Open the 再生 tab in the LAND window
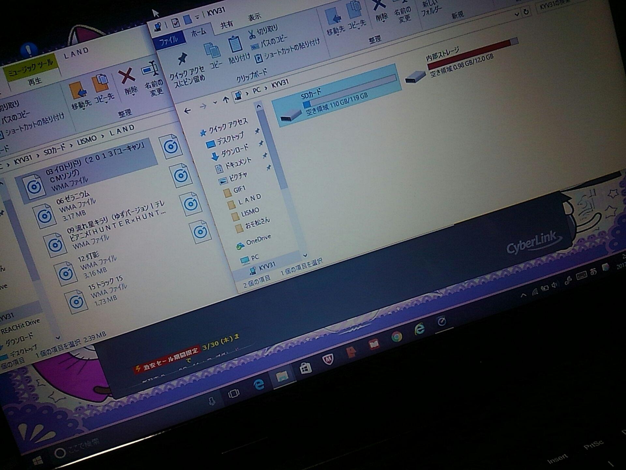 35,81
